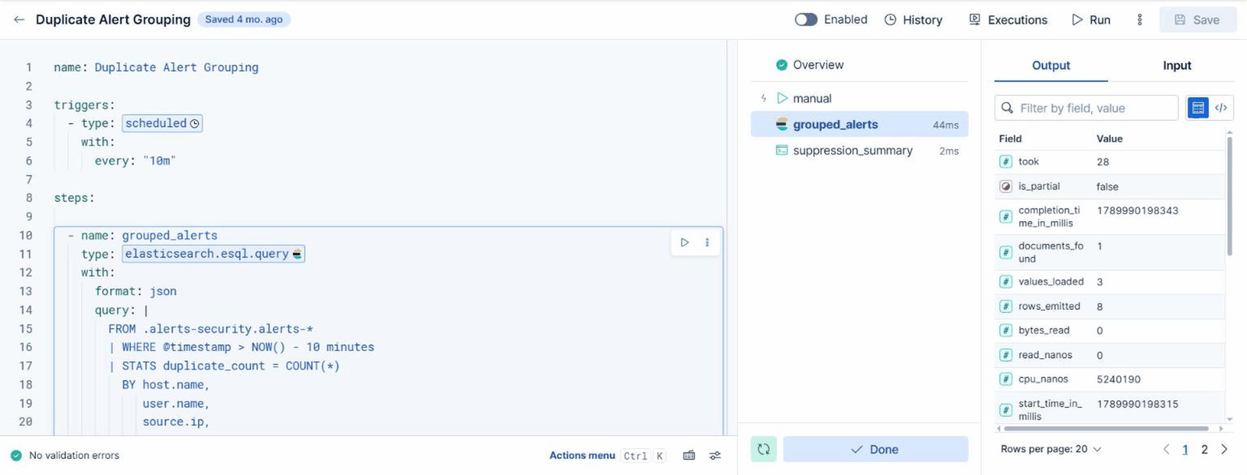The image size is (1247, 475).
Task: Click the elasticsearch.esql.query type badge
Action: (213, 254)
